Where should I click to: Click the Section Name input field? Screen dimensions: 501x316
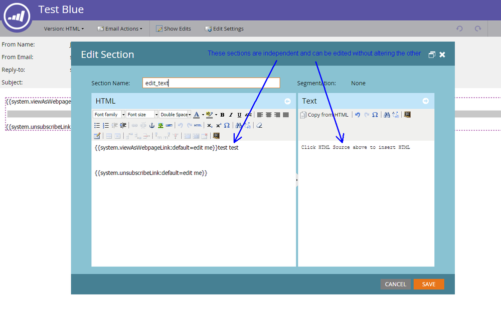(211, 83)
